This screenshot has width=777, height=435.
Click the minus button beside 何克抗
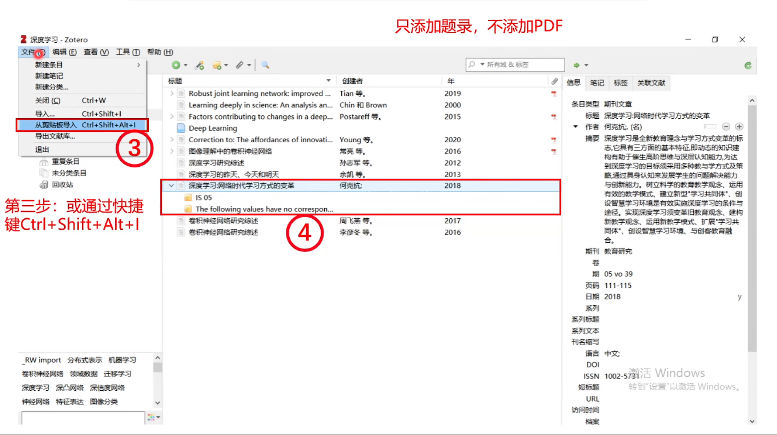click(726, 126)
